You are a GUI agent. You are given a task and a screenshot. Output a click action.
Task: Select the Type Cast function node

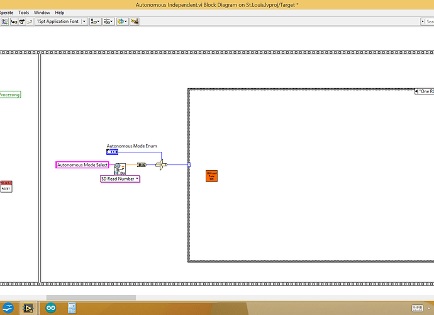click(x=162, y=164)
